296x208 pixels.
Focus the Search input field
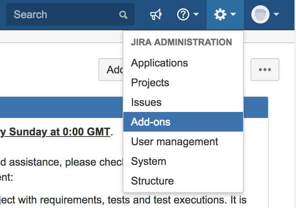click(70, 14)
